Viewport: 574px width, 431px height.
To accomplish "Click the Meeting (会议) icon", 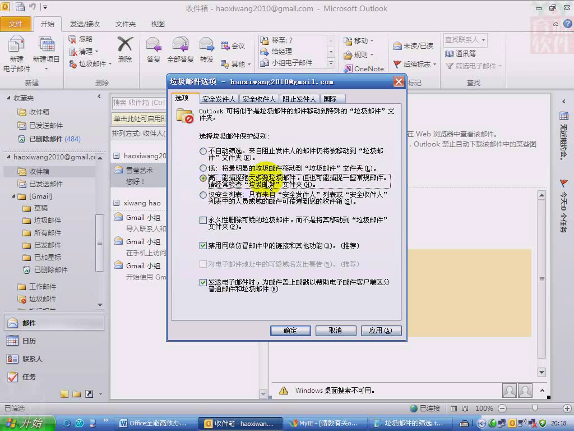I will click(x=225, y=46).
